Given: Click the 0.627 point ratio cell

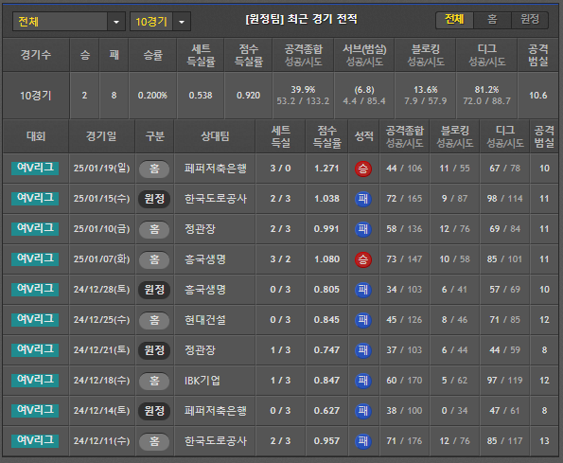Looking at the screenshot, I should [x=326, y=411].
